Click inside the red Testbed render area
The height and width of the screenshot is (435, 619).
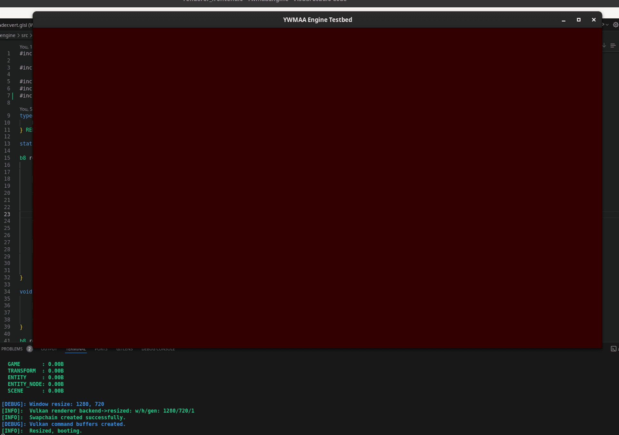[317, 188]
